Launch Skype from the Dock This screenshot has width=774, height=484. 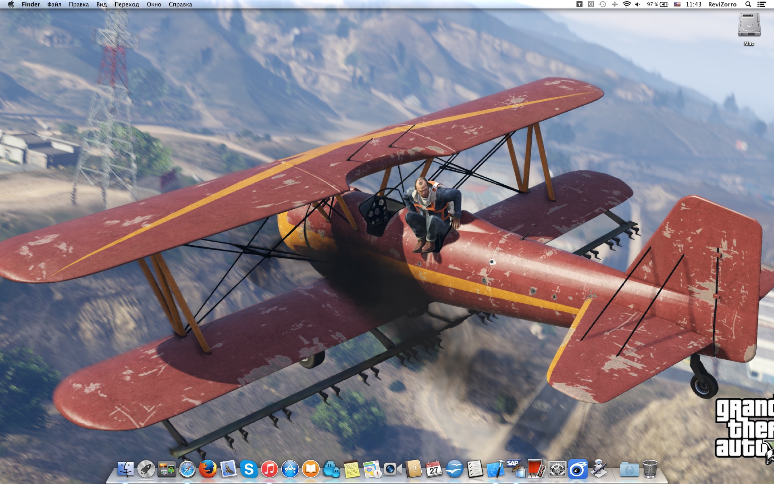[x=249, y=469]
